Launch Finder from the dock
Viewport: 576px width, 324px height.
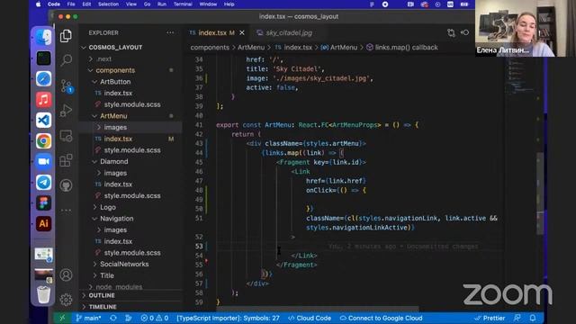(43, 37)
